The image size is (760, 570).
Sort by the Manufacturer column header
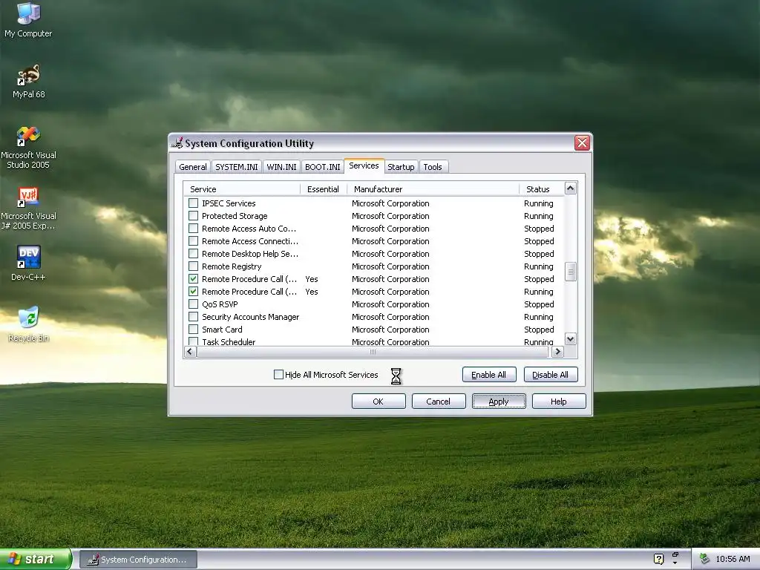pos(433,189)
